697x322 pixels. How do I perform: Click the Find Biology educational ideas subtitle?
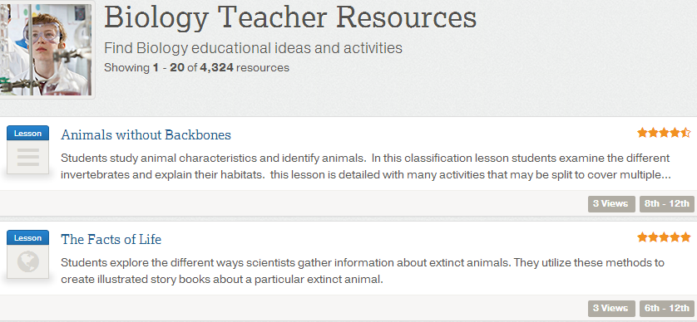tap(253, 48)
